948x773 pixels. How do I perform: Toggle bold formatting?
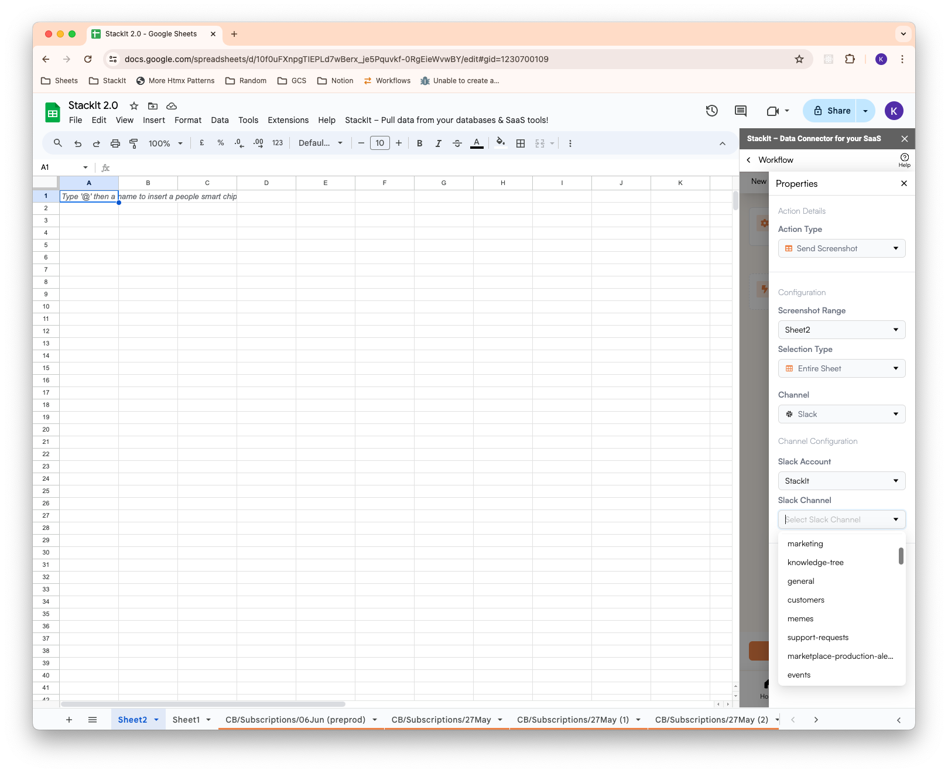(420, 143)
